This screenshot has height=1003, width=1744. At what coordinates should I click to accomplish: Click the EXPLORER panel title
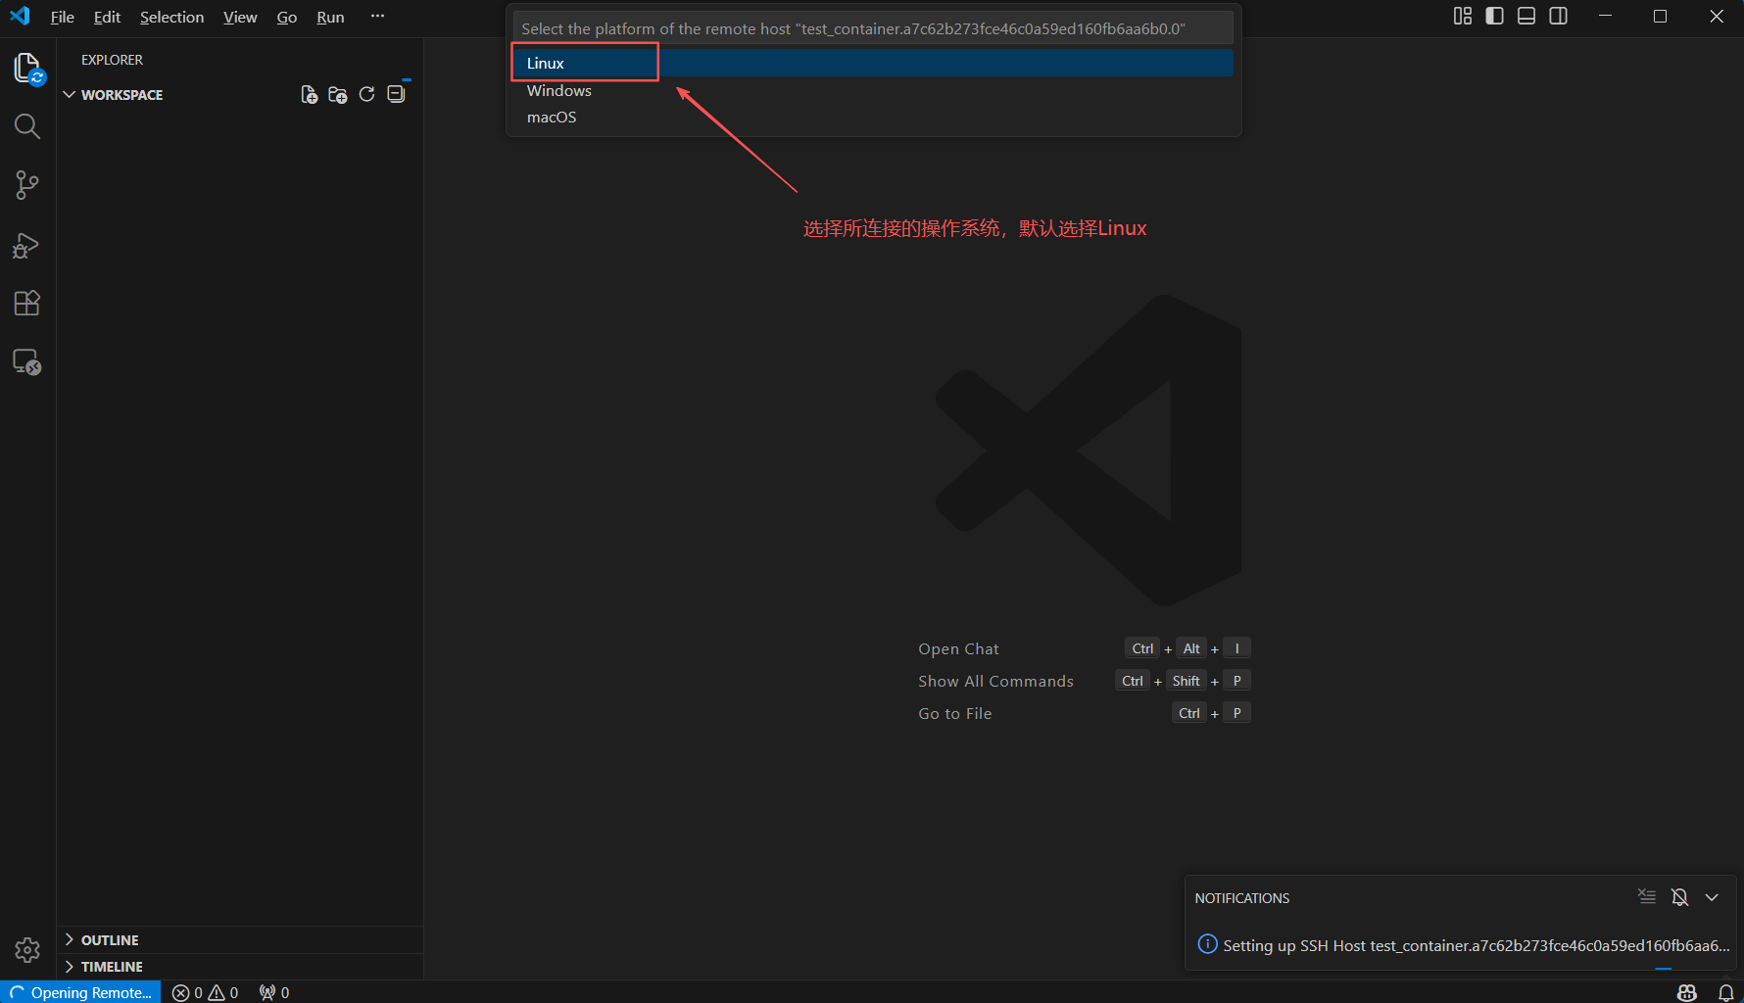click(x=112, y=60)
